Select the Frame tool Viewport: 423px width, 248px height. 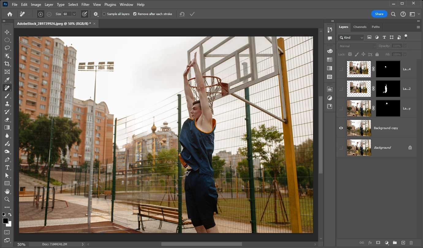click(7, 72)
